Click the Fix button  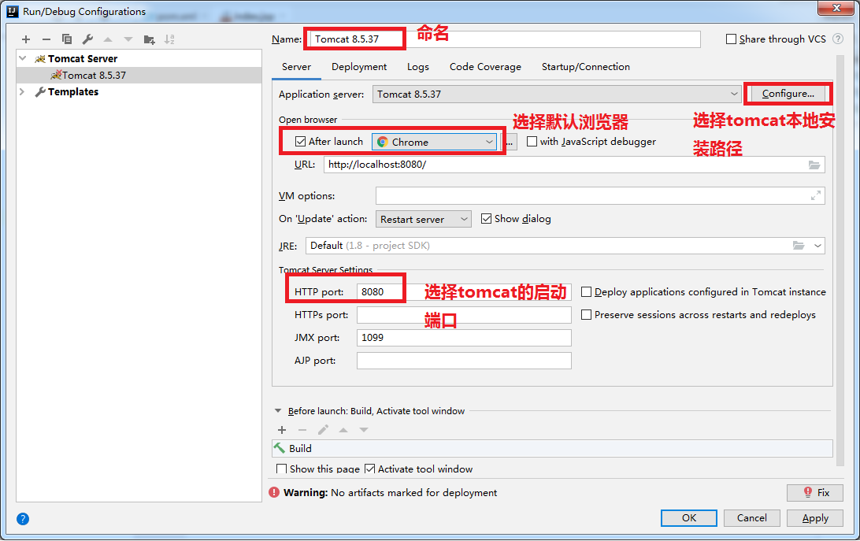click(x=815, y=493)
